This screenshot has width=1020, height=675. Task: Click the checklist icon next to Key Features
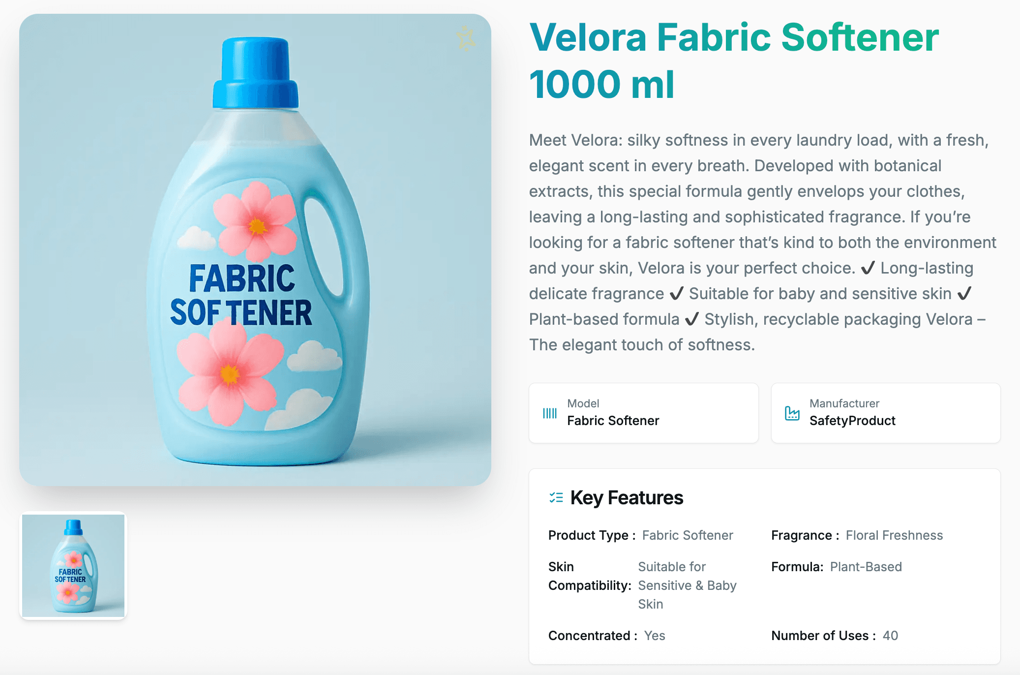(x=556, y=498)
